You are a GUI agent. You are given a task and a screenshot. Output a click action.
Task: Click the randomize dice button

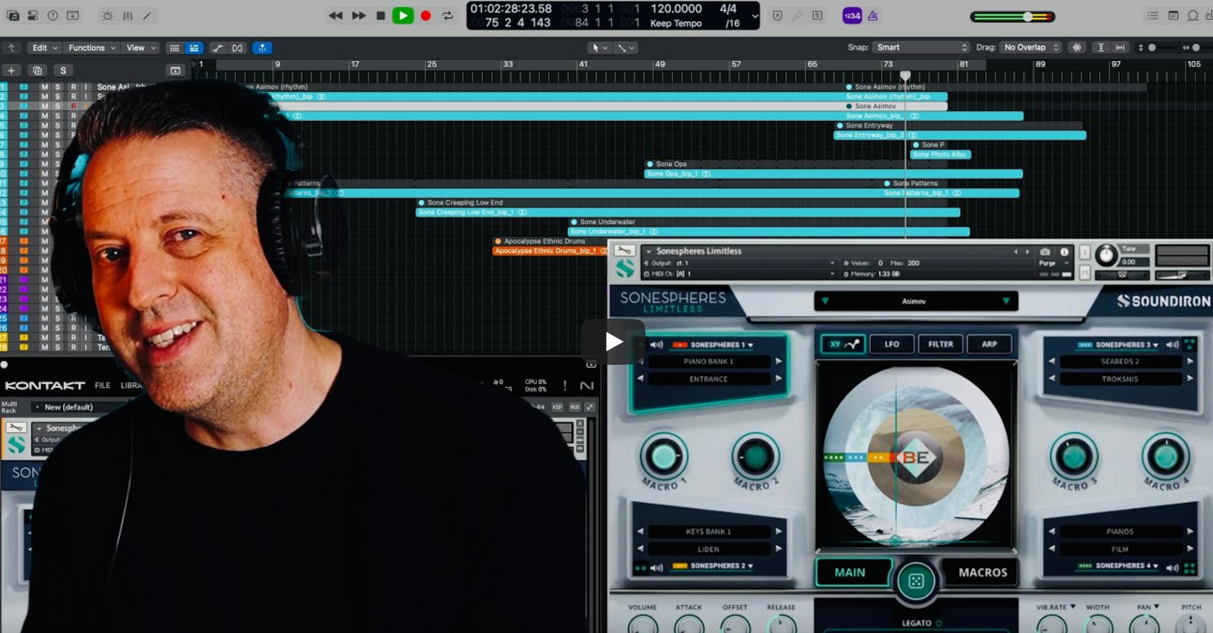tap(916, 580)
